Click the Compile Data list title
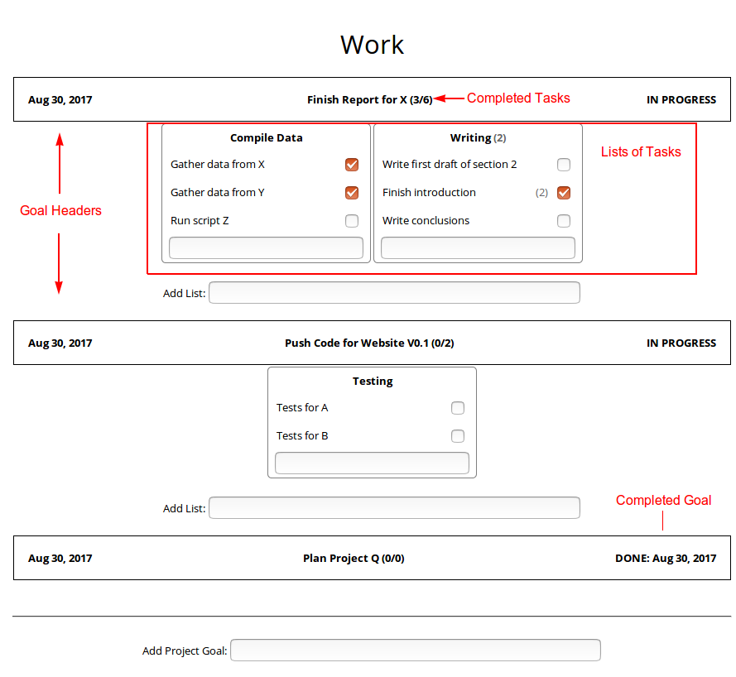The image size is (736, 677). point(266,138)
